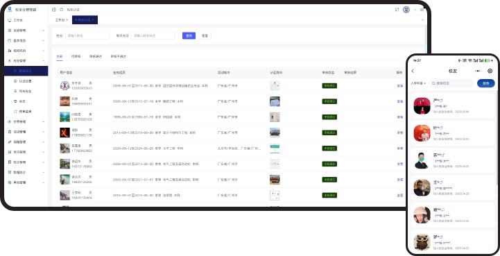
Task: Click the 联系电话 input field
Action: pos(153,36)
